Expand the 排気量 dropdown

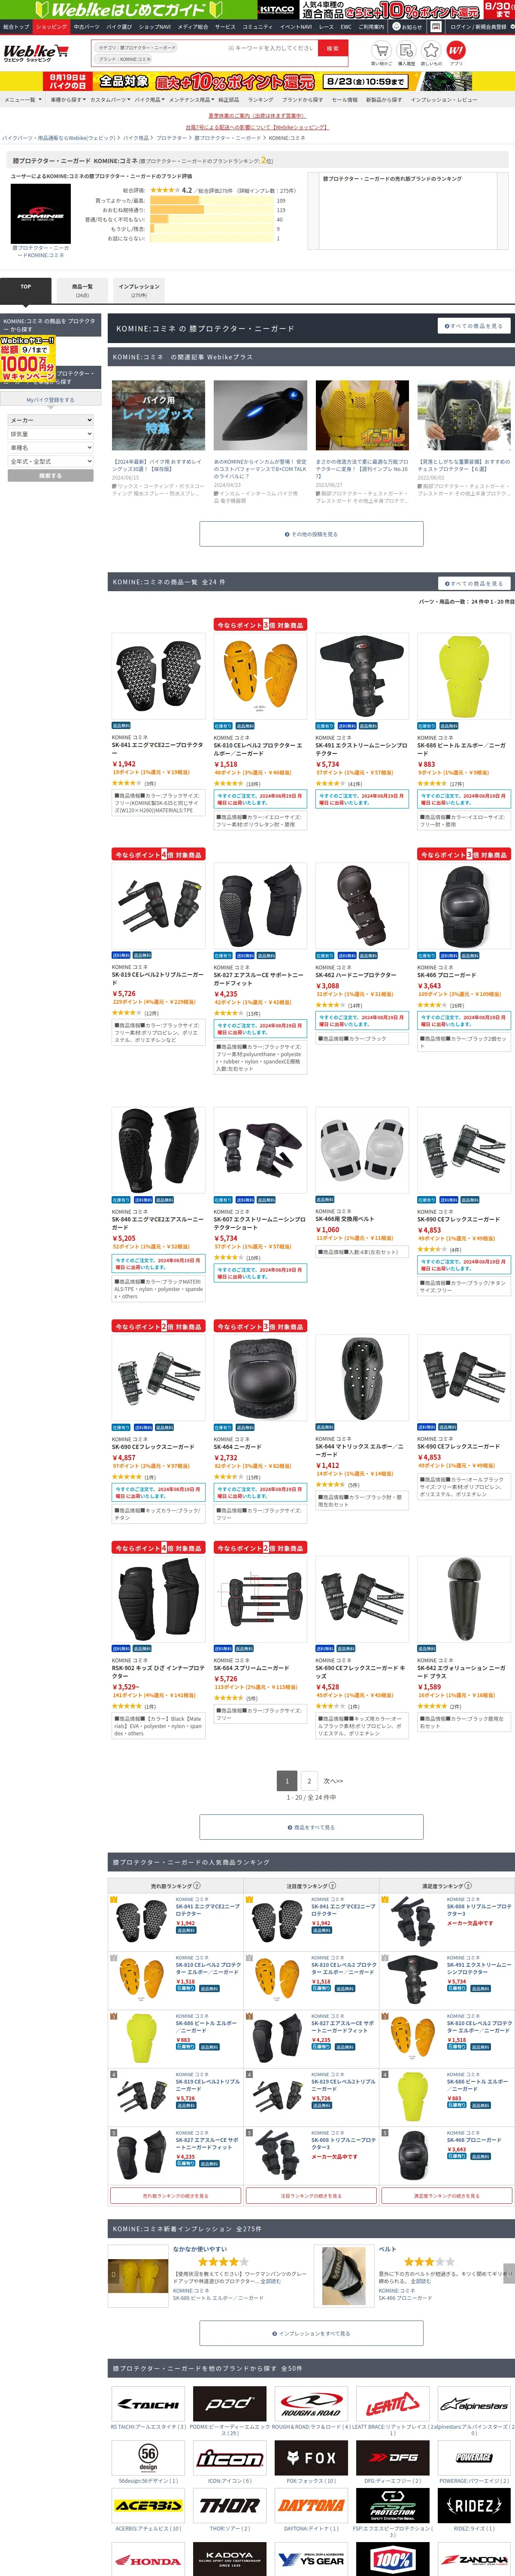(x=51, y=434)
